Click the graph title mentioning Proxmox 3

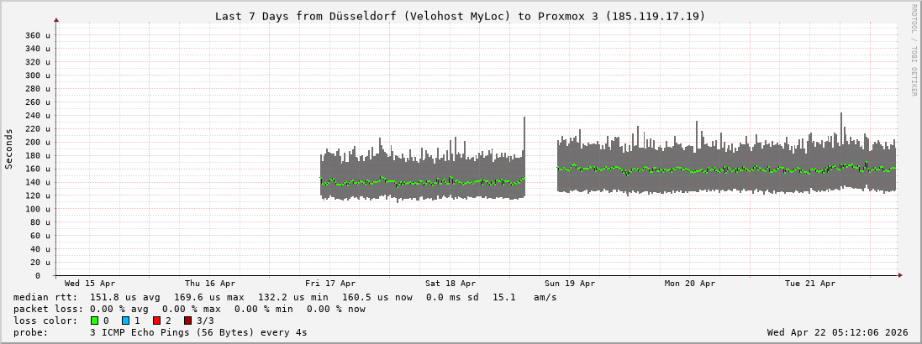(460, 16)
